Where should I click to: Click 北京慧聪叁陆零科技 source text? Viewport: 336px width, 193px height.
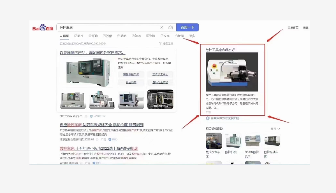point(71,139)
